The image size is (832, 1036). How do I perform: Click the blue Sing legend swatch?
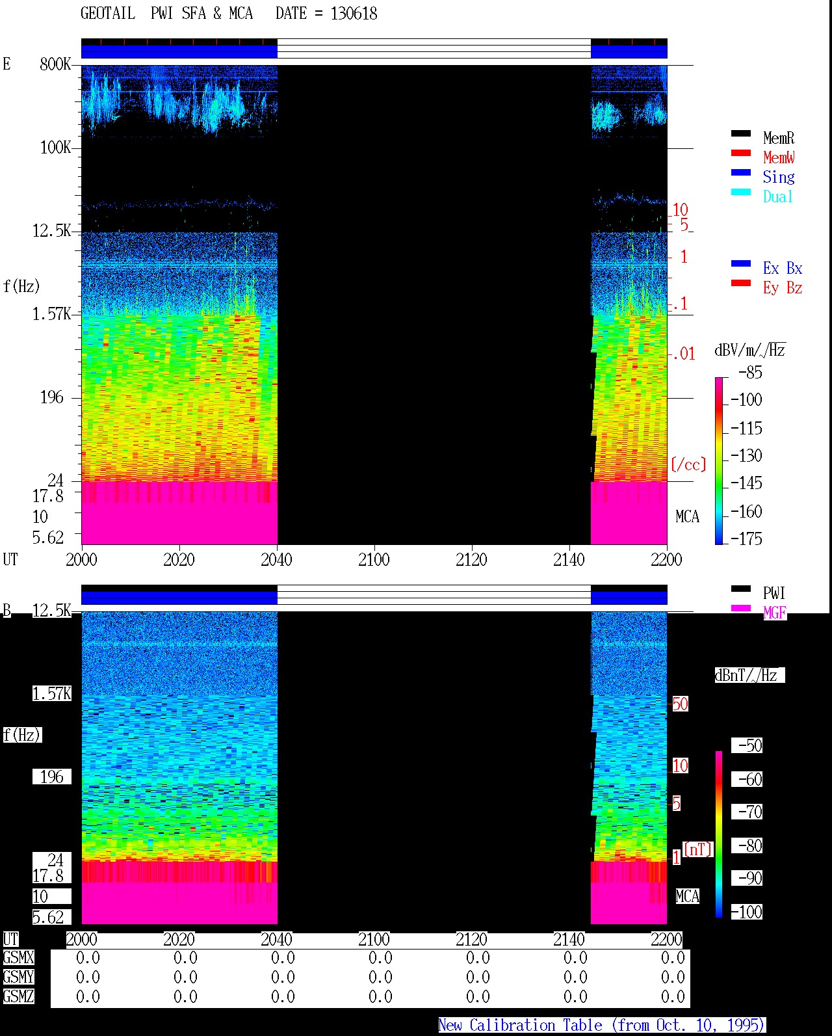point(740,173)
